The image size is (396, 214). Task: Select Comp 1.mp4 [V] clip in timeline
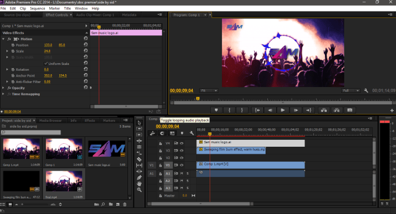pyautogui.click(x=250, y=165)
